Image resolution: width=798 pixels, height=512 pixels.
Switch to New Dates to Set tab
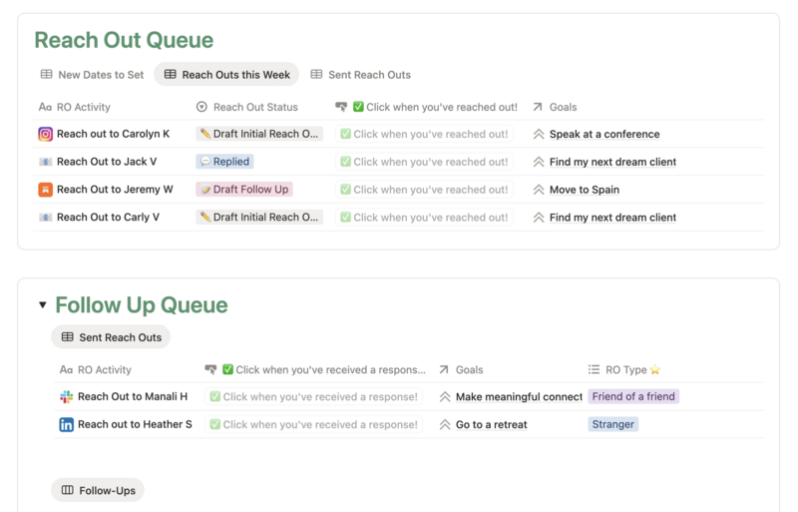point(92,75)
